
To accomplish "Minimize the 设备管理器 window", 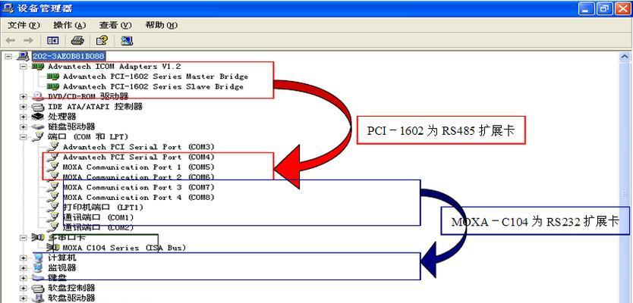I will 586,8.
